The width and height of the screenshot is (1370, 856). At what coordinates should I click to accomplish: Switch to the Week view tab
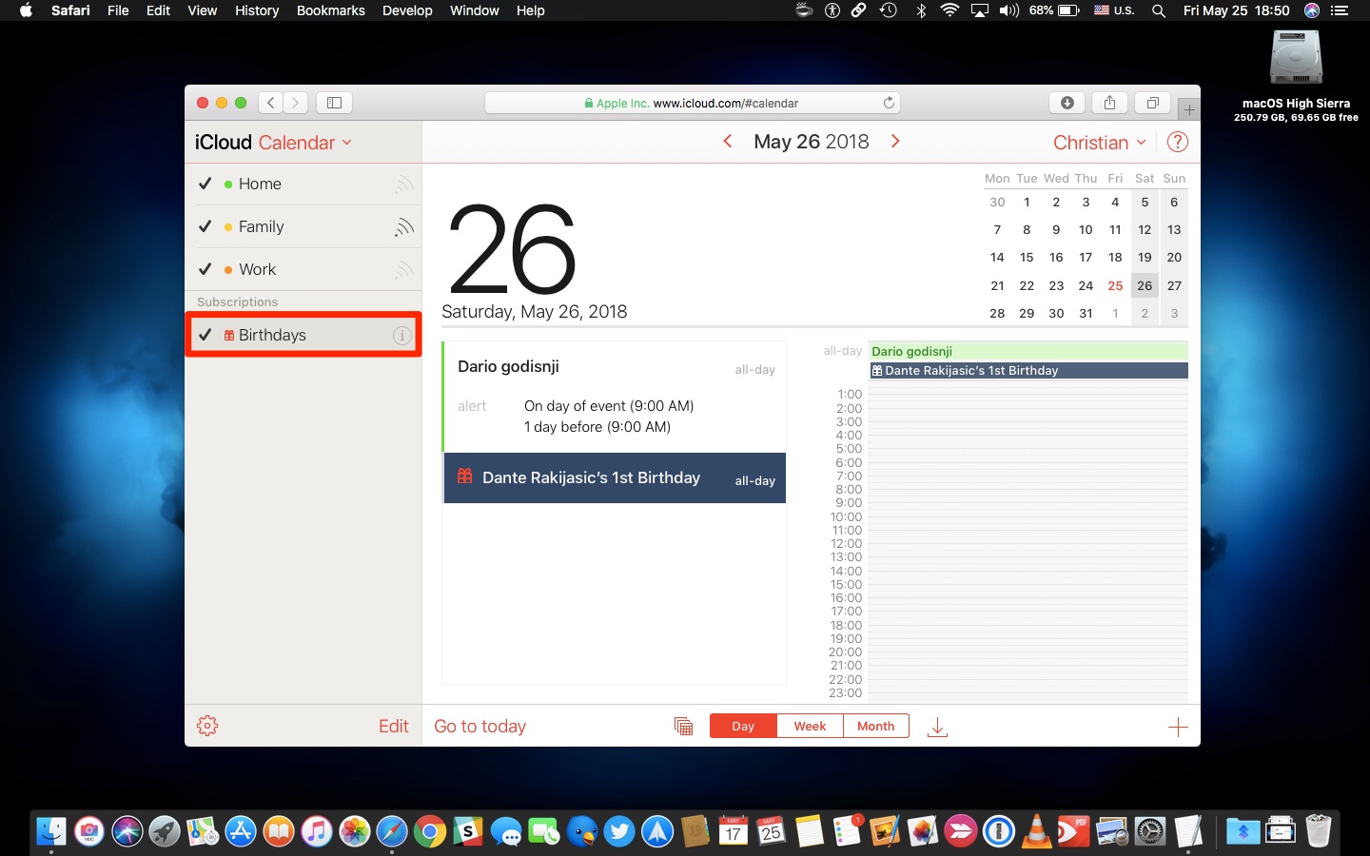point(810,726)
